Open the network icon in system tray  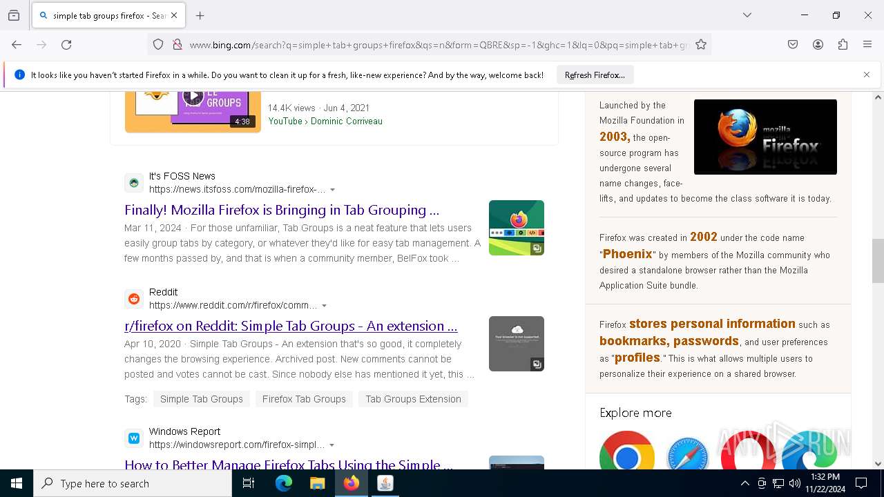778,483
